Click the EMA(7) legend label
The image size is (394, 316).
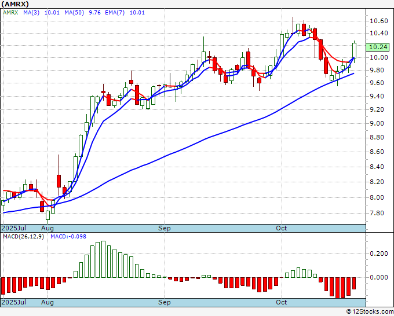(115, 13)
